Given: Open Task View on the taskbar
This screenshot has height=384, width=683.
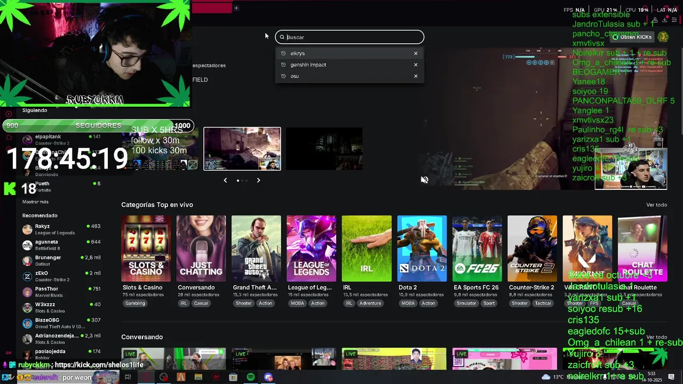Looking at the screenshot, I should coord(128,377).
